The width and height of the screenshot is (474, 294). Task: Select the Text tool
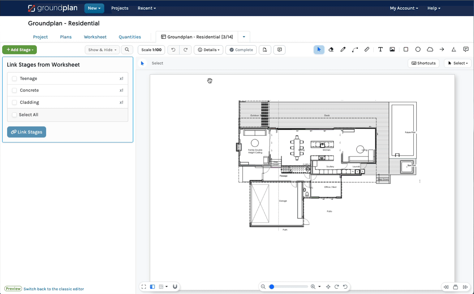tap(380, 50)
